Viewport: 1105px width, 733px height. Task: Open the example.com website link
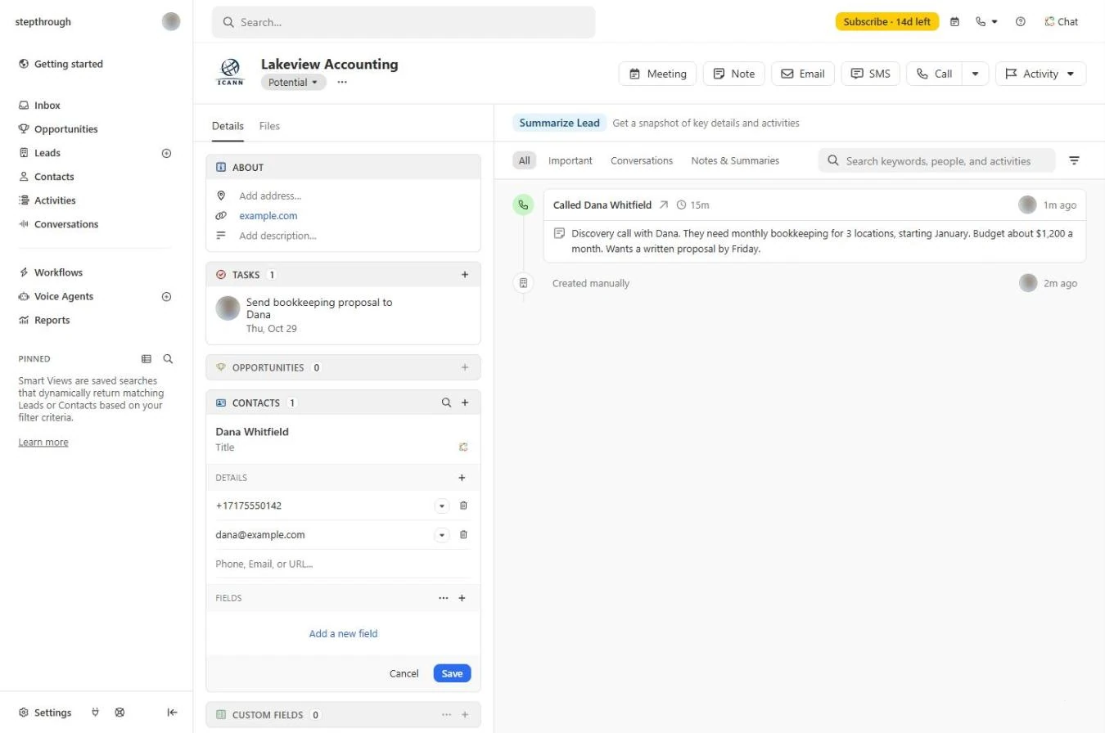[x=268, y=216]
